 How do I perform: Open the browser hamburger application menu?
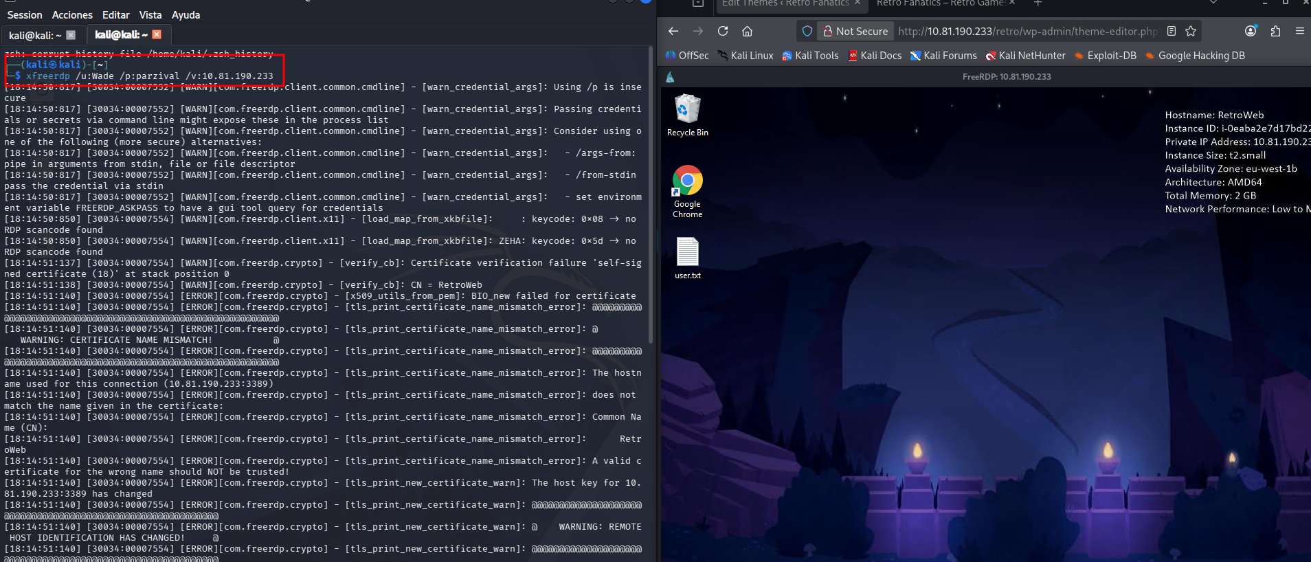pos(1299,31)
